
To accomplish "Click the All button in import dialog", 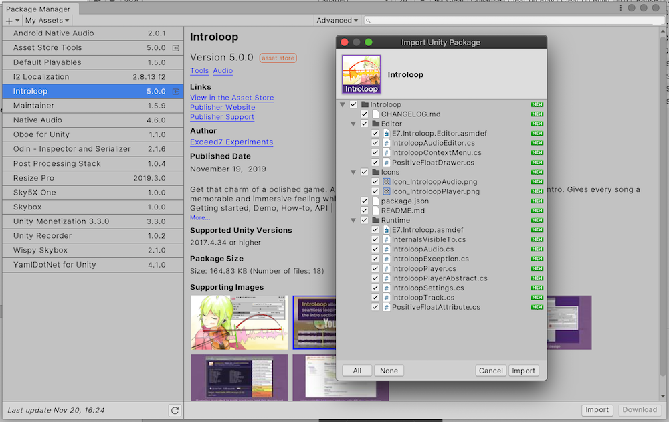I will pyautogui.click(x=357, y=371).
